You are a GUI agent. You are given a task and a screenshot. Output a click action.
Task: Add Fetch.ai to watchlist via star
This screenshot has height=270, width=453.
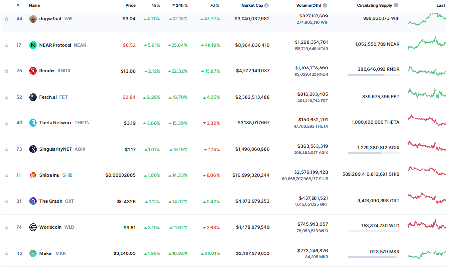[7, 98]
